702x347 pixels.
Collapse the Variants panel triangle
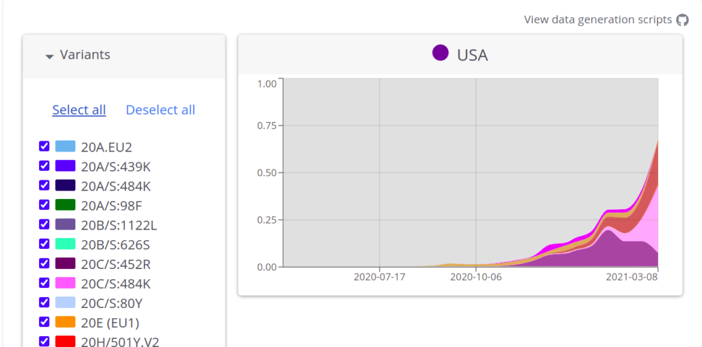(x=49, y=56)
